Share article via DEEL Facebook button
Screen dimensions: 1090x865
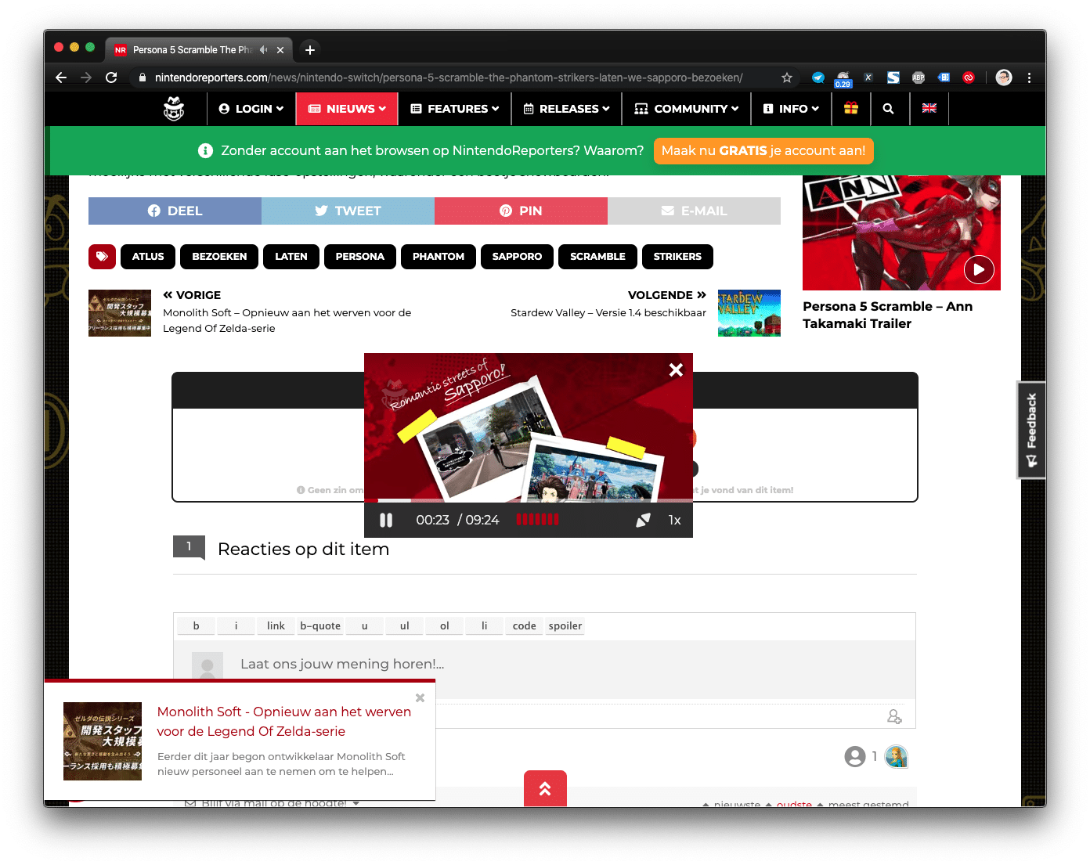175,211
